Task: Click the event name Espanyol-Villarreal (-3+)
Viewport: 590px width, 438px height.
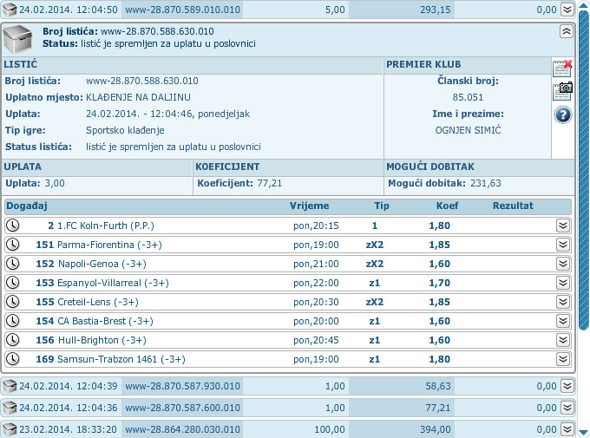Action: coord(113,283)
